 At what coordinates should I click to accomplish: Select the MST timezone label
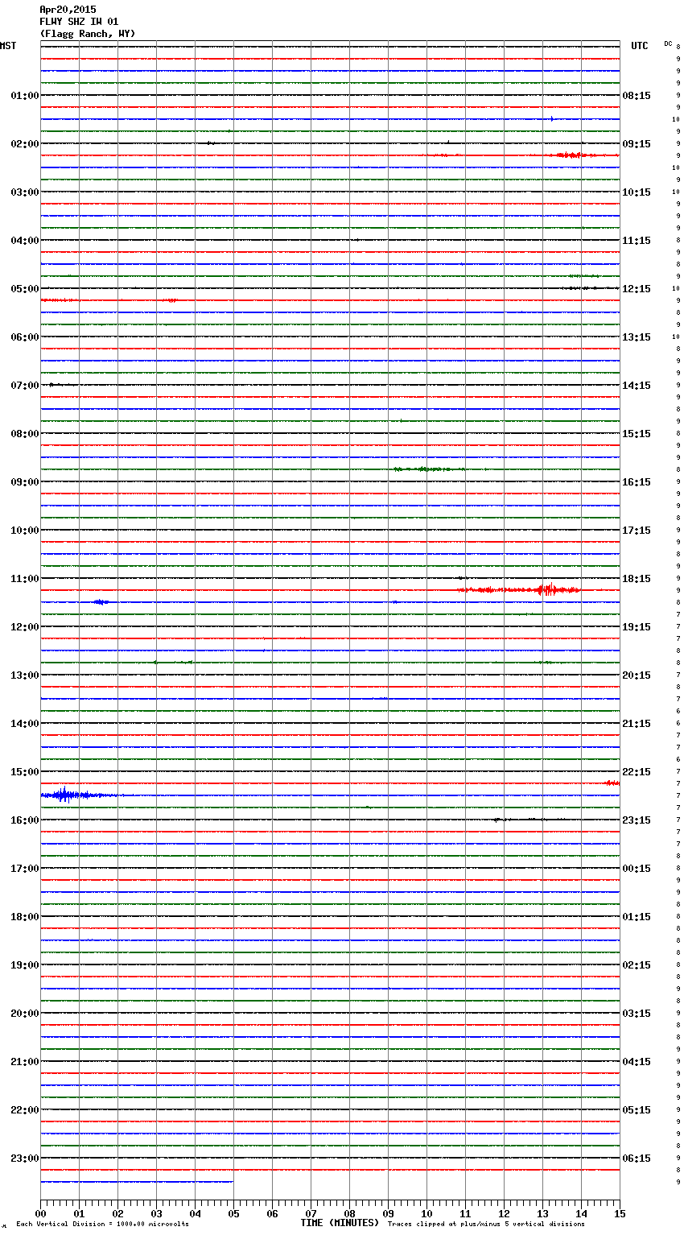8,46
